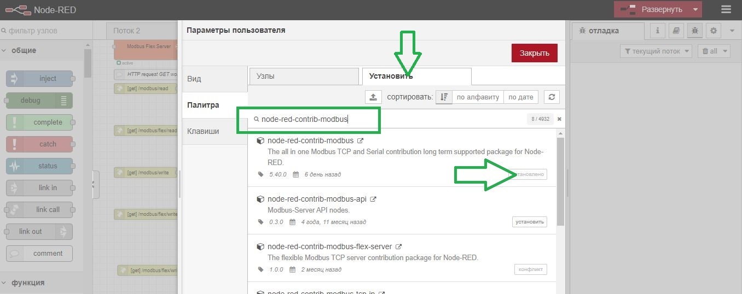Viewport: 742px width, 294px height.
Task: Select the отладка sidebar tab
Action: point(608,31)
